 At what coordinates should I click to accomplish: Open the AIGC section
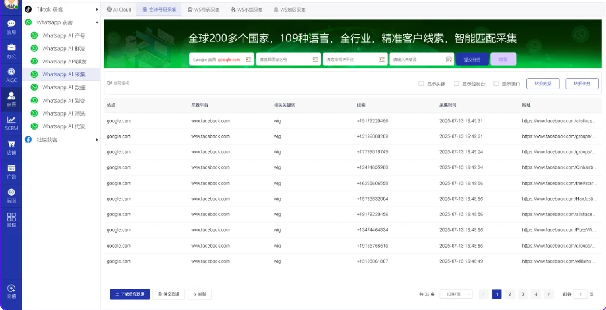click(11, 75)
